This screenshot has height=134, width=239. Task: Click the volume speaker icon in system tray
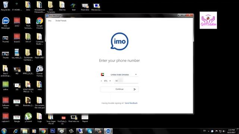pos(224,131)
